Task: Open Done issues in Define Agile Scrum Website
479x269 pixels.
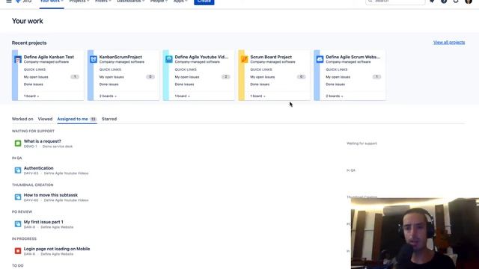Action: pos(335,84)
